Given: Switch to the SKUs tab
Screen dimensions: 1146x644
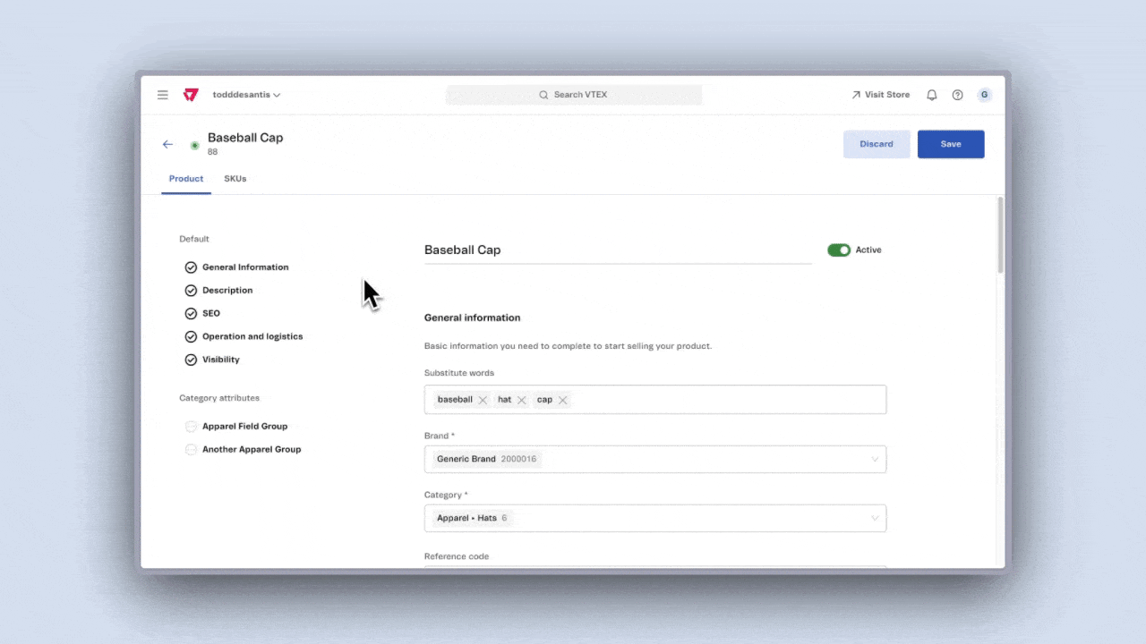Looking at the screenshot, I should pos(235,179).
